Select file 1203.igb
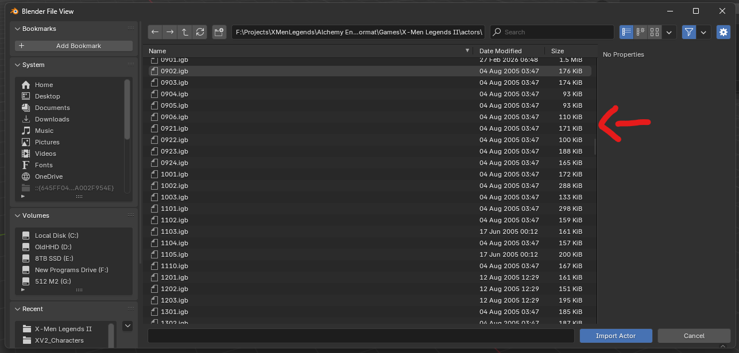 [x=369, y=300]
